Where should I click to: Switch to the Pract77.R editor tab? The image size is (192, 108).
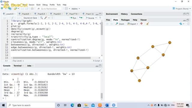click(73, 14)
